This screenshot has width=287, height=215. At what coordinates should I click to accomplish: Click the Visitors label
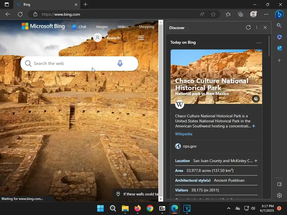pos(181,190)
